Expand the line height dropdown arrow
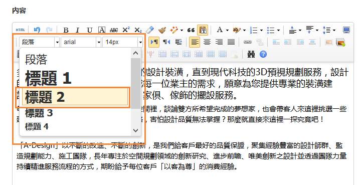 (x=334, y=30)
